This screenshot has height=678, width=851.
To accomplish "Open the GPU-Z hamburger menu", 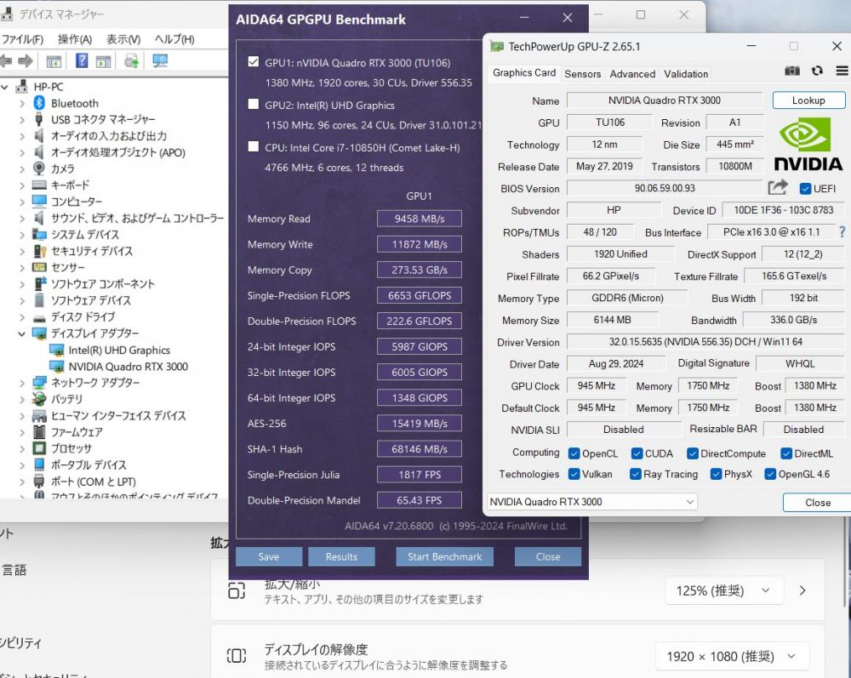I will pyautogui.click(x=842, y=71).
